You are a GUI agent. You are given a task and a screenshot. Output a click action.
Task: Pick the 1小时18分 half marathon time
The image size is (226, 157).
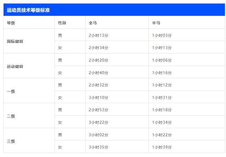[x=162, y=110]
